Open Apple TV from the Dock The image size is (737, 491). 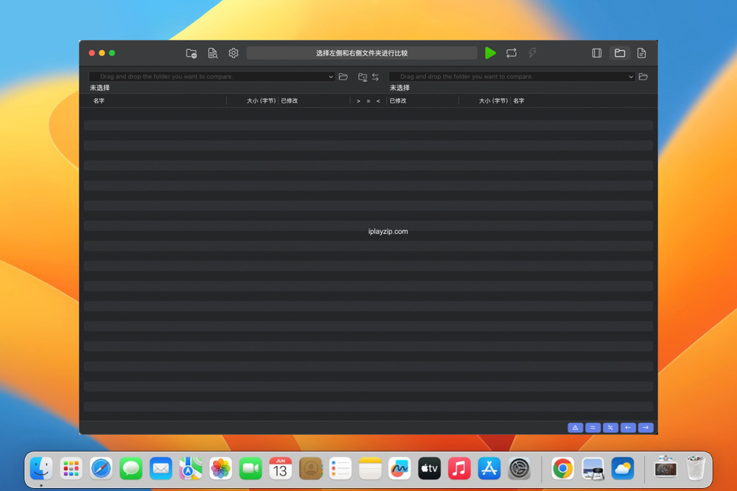(x=429, y=468)
